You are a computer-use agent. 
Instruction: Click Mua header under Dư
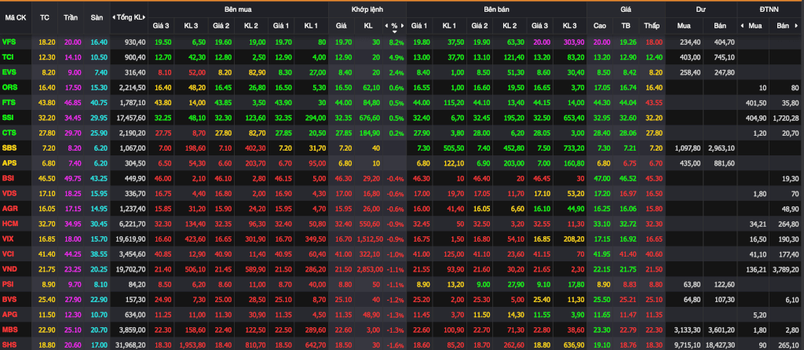(684, 26)
